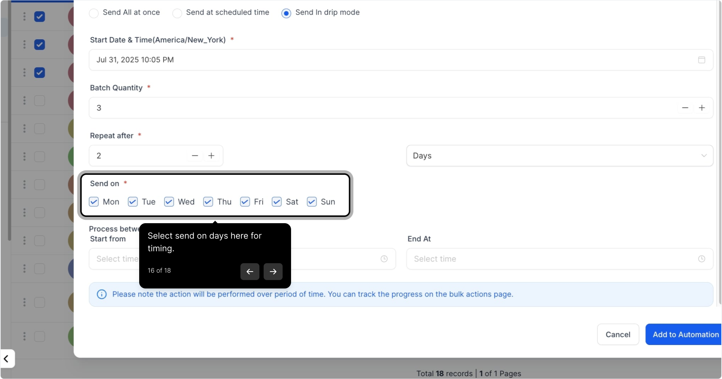
Task: Go to next tour step arrow
Action: coord(273,272)
